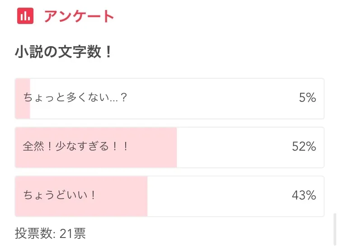The width and height of the screenshot is (339, 247).
Task: Click the 43% result percentage
Action: (304, 195)
